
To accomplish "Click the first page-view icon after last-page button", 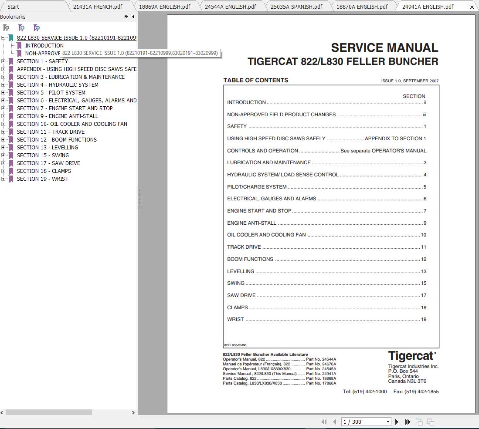I will click(x=419, y=422).
